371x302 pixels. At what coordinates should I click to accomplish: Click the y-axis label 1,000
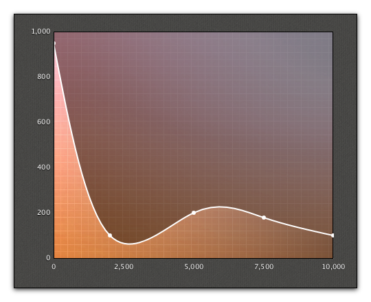pyautogui.click(x=41, y=31)
